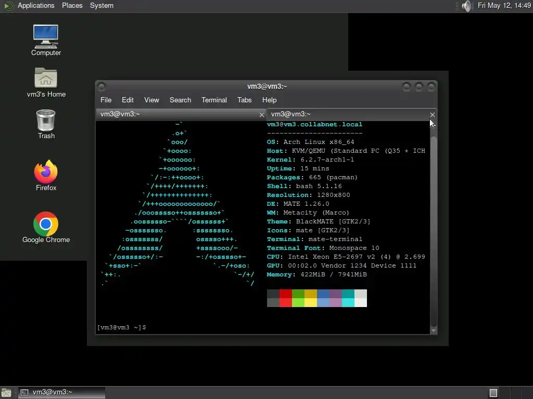The height and width of the screenshot is (399, 533).
Task: Close the terminal window
Action: 432,87
